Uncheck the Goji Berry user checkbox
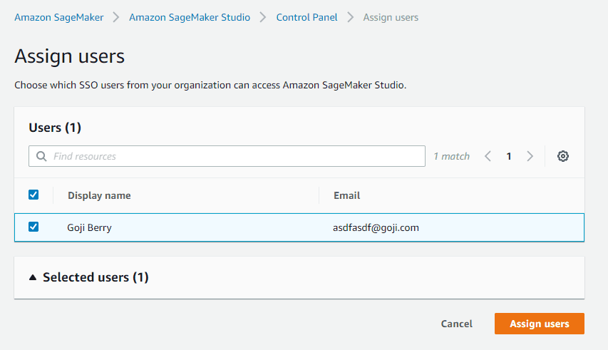The width and height of the screenshot is (608, 350). point(34,227)
